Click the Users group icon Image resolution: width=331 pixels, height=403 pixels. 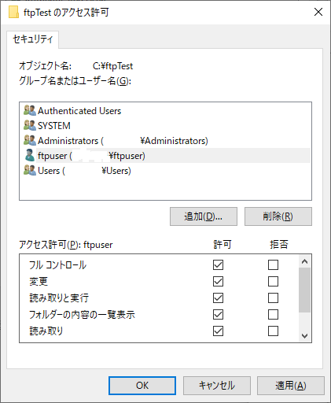point(30,170)
